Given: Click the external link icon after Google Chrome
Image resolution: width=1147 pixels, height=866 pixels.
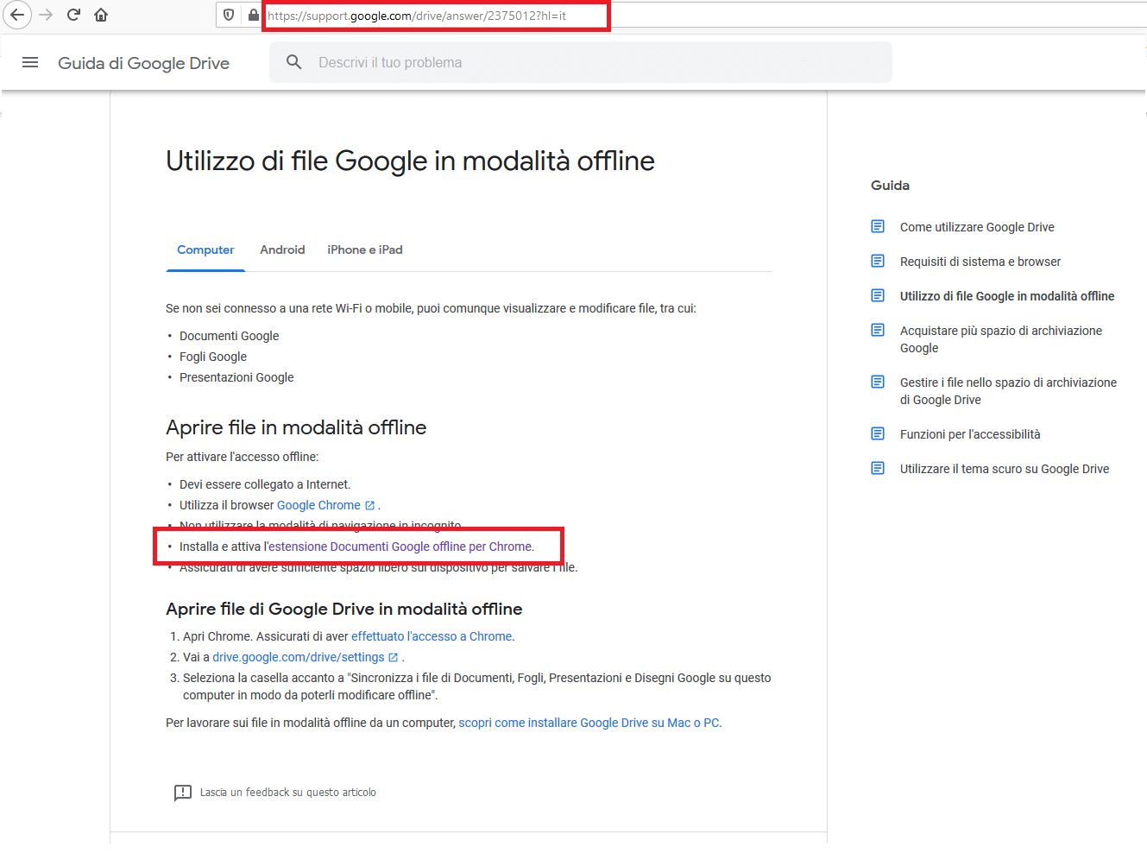Looking at the screenshot, I should coord(370,506).
